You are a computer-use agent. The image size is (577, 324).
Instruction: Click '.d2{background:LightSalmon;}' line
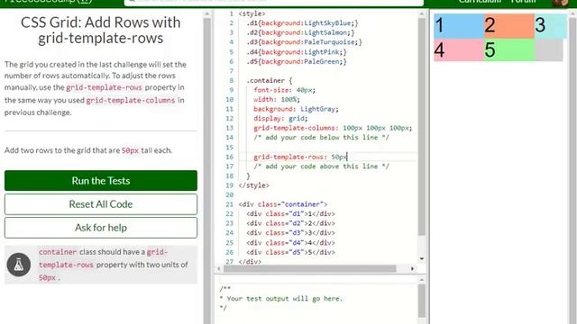(300, 32)
